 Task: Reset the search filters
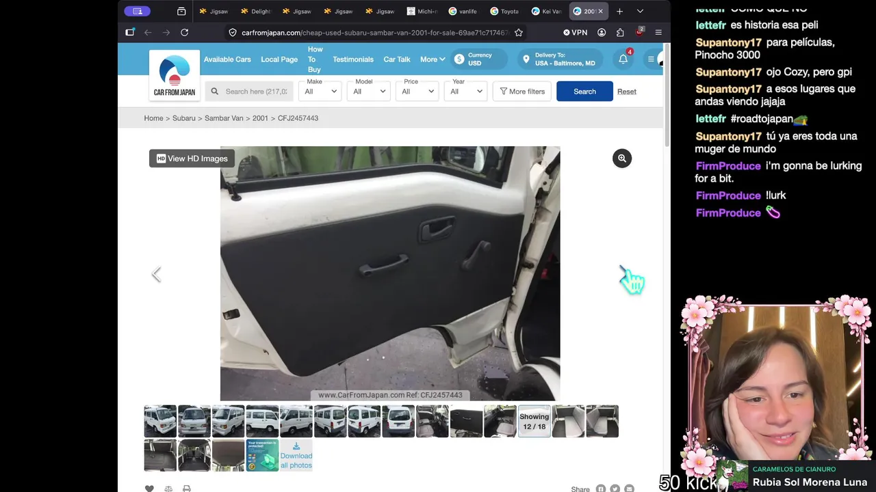coord(627,92)
